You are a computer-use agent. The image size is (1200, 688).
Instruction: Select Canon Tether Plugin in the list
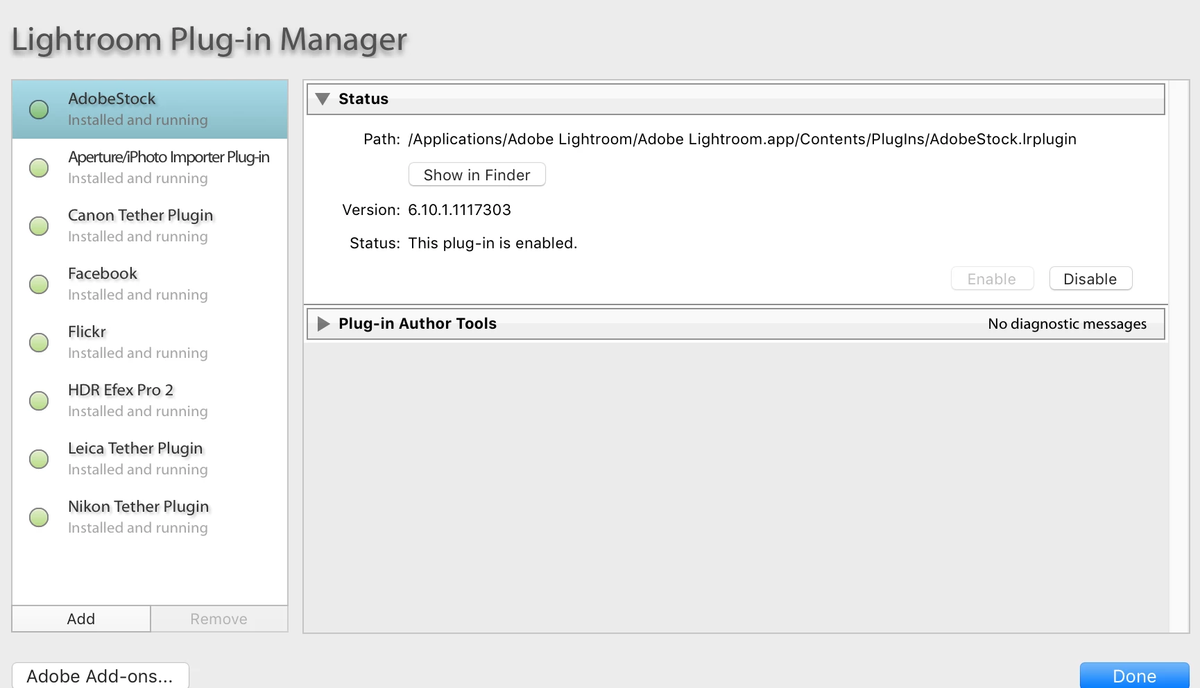(x=150, y=226)
